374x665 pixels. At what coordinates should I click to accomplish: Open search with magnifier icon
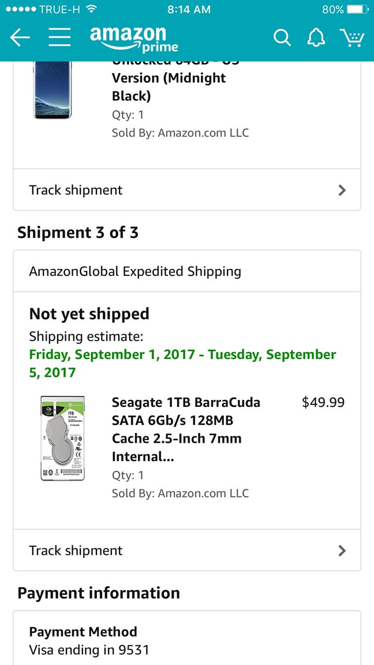point(282,38)
